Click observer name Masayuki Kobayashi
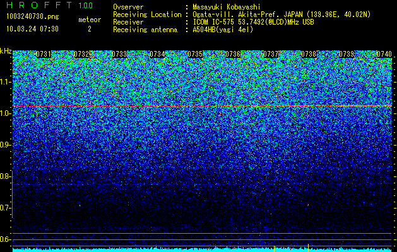 tap(227, 7)
